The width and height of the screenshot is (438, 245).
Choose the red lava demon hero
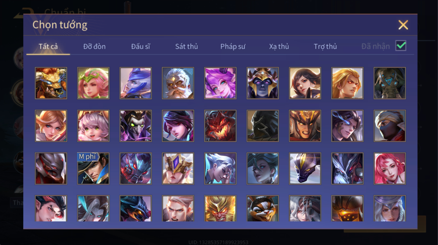tap(220, 126)
